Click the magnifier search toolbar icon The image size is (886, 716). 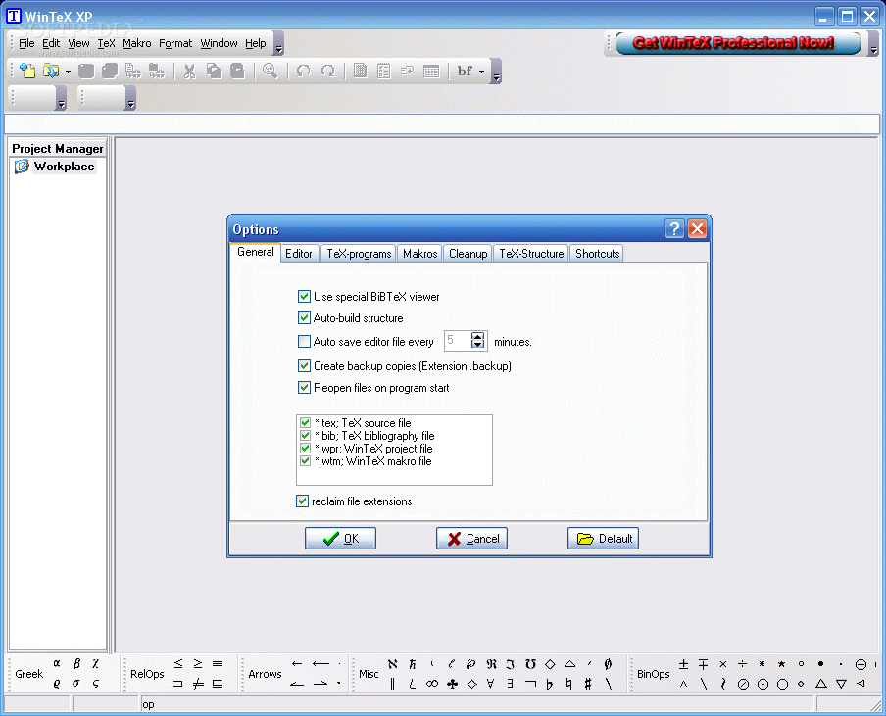tap(271, 71)
